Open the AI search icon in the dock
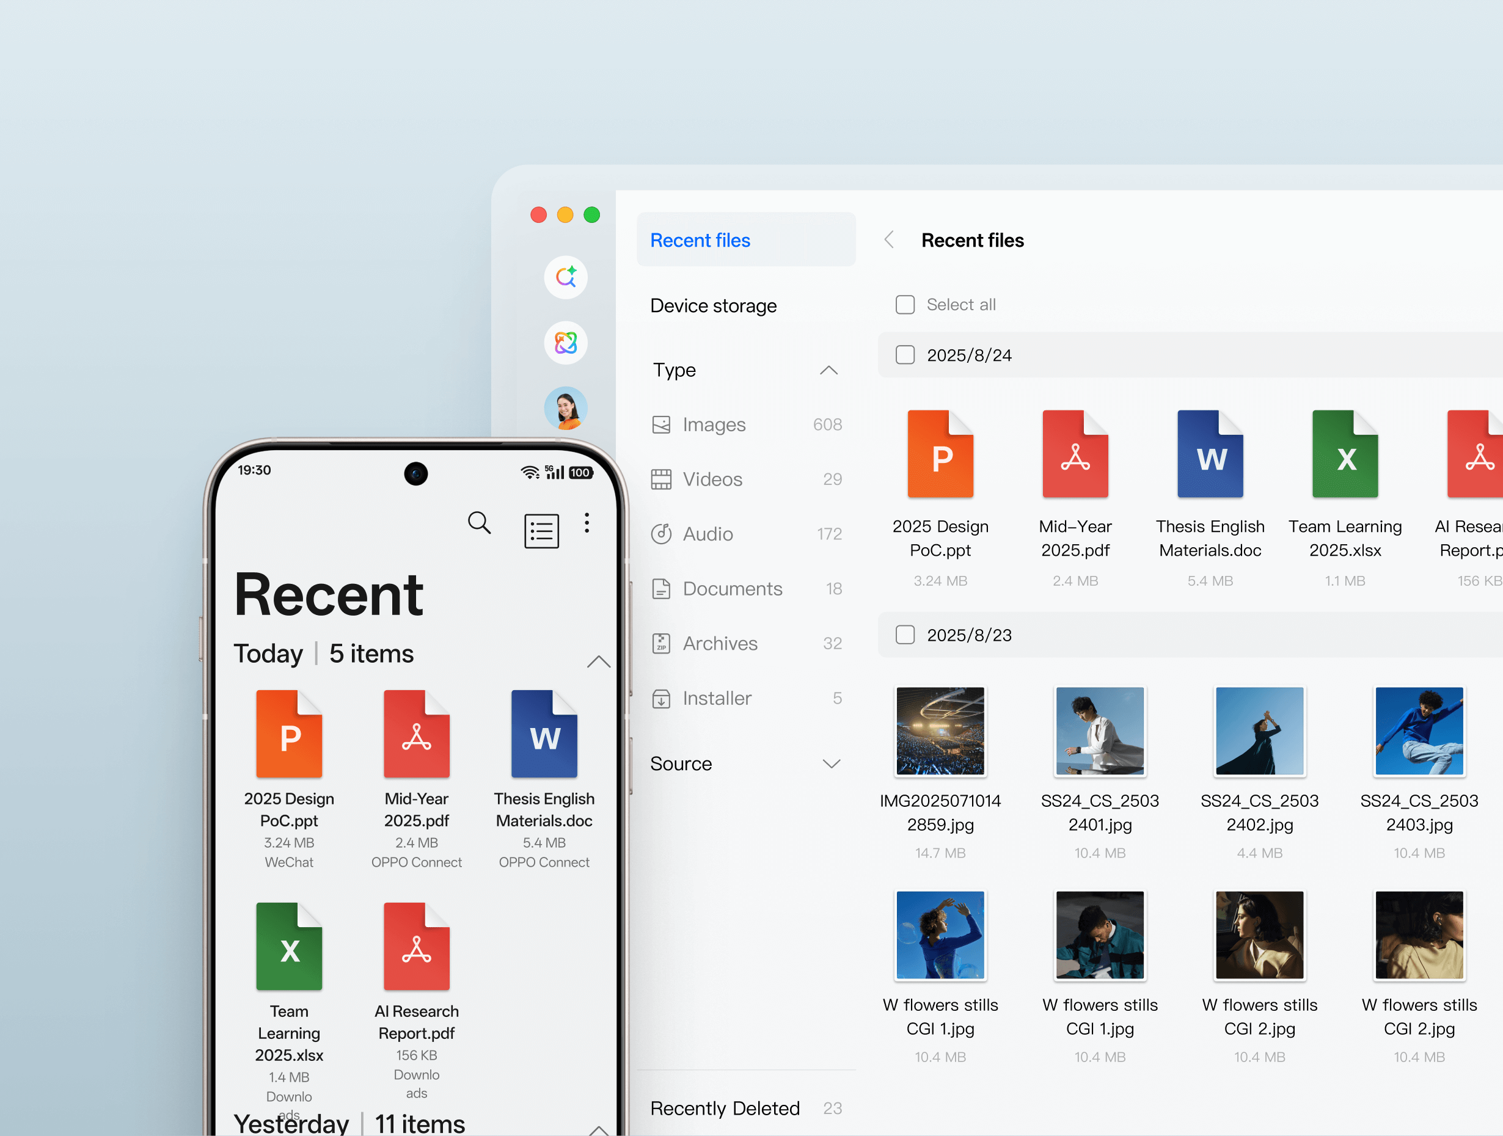Image resolution: width=1503 pixels, height=1136 pixels. [565, 277]
